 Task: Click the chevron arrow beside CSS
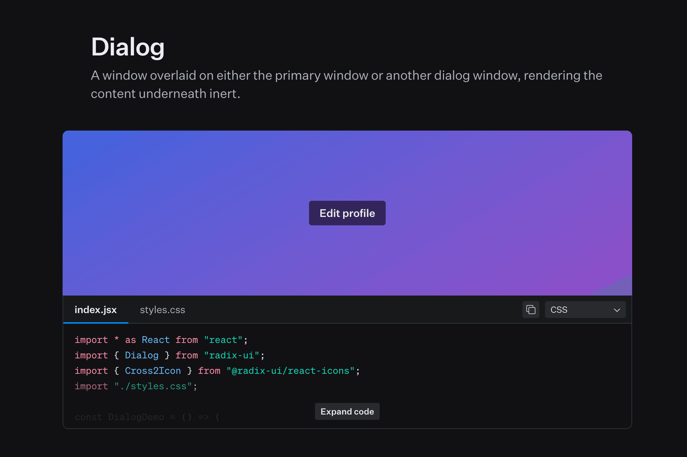(x=617, y=310)
